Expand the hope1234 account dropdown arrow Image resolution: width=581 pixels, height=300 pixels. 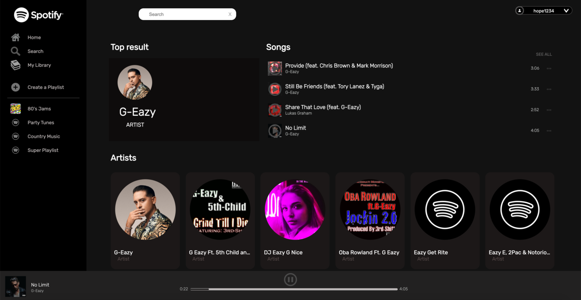(x=566, y=10)
